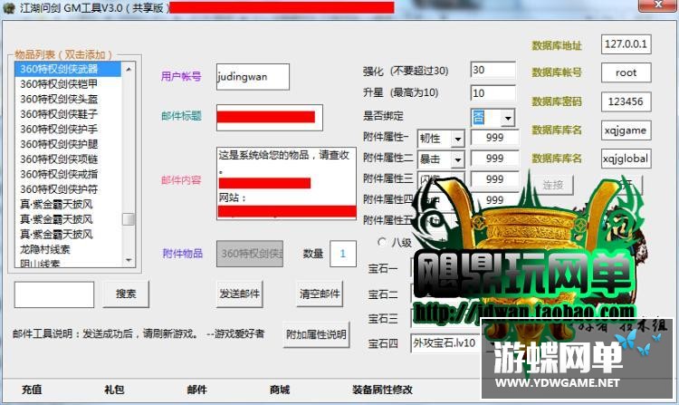This screenshot has height=405, width=679.
Task: Select 360特权剑侠鞋子 in the item list
Action: [68, 114]
